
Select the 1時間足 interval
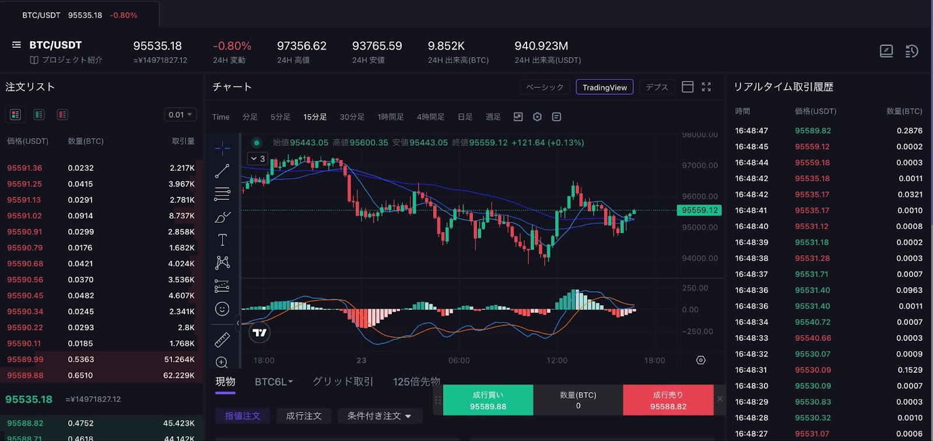pyautogui.click(x=391, y=117)
